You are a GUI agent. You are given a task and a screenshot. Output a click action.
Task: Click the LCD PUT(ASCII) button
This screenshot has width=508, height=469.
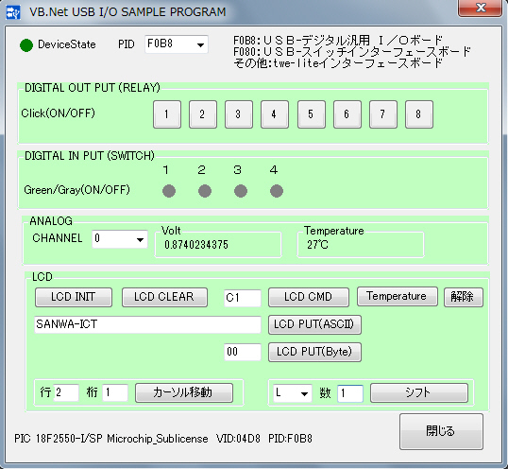coord(314,324)
